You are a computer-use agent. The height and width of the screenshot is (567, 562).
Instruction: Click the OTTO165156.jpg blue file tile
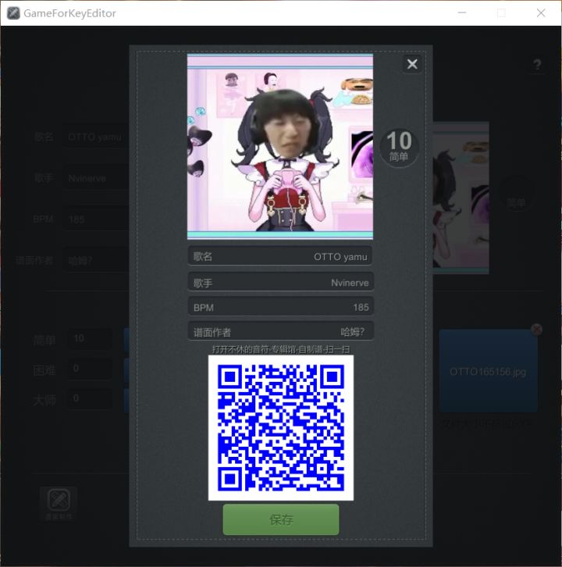[488, 371]
